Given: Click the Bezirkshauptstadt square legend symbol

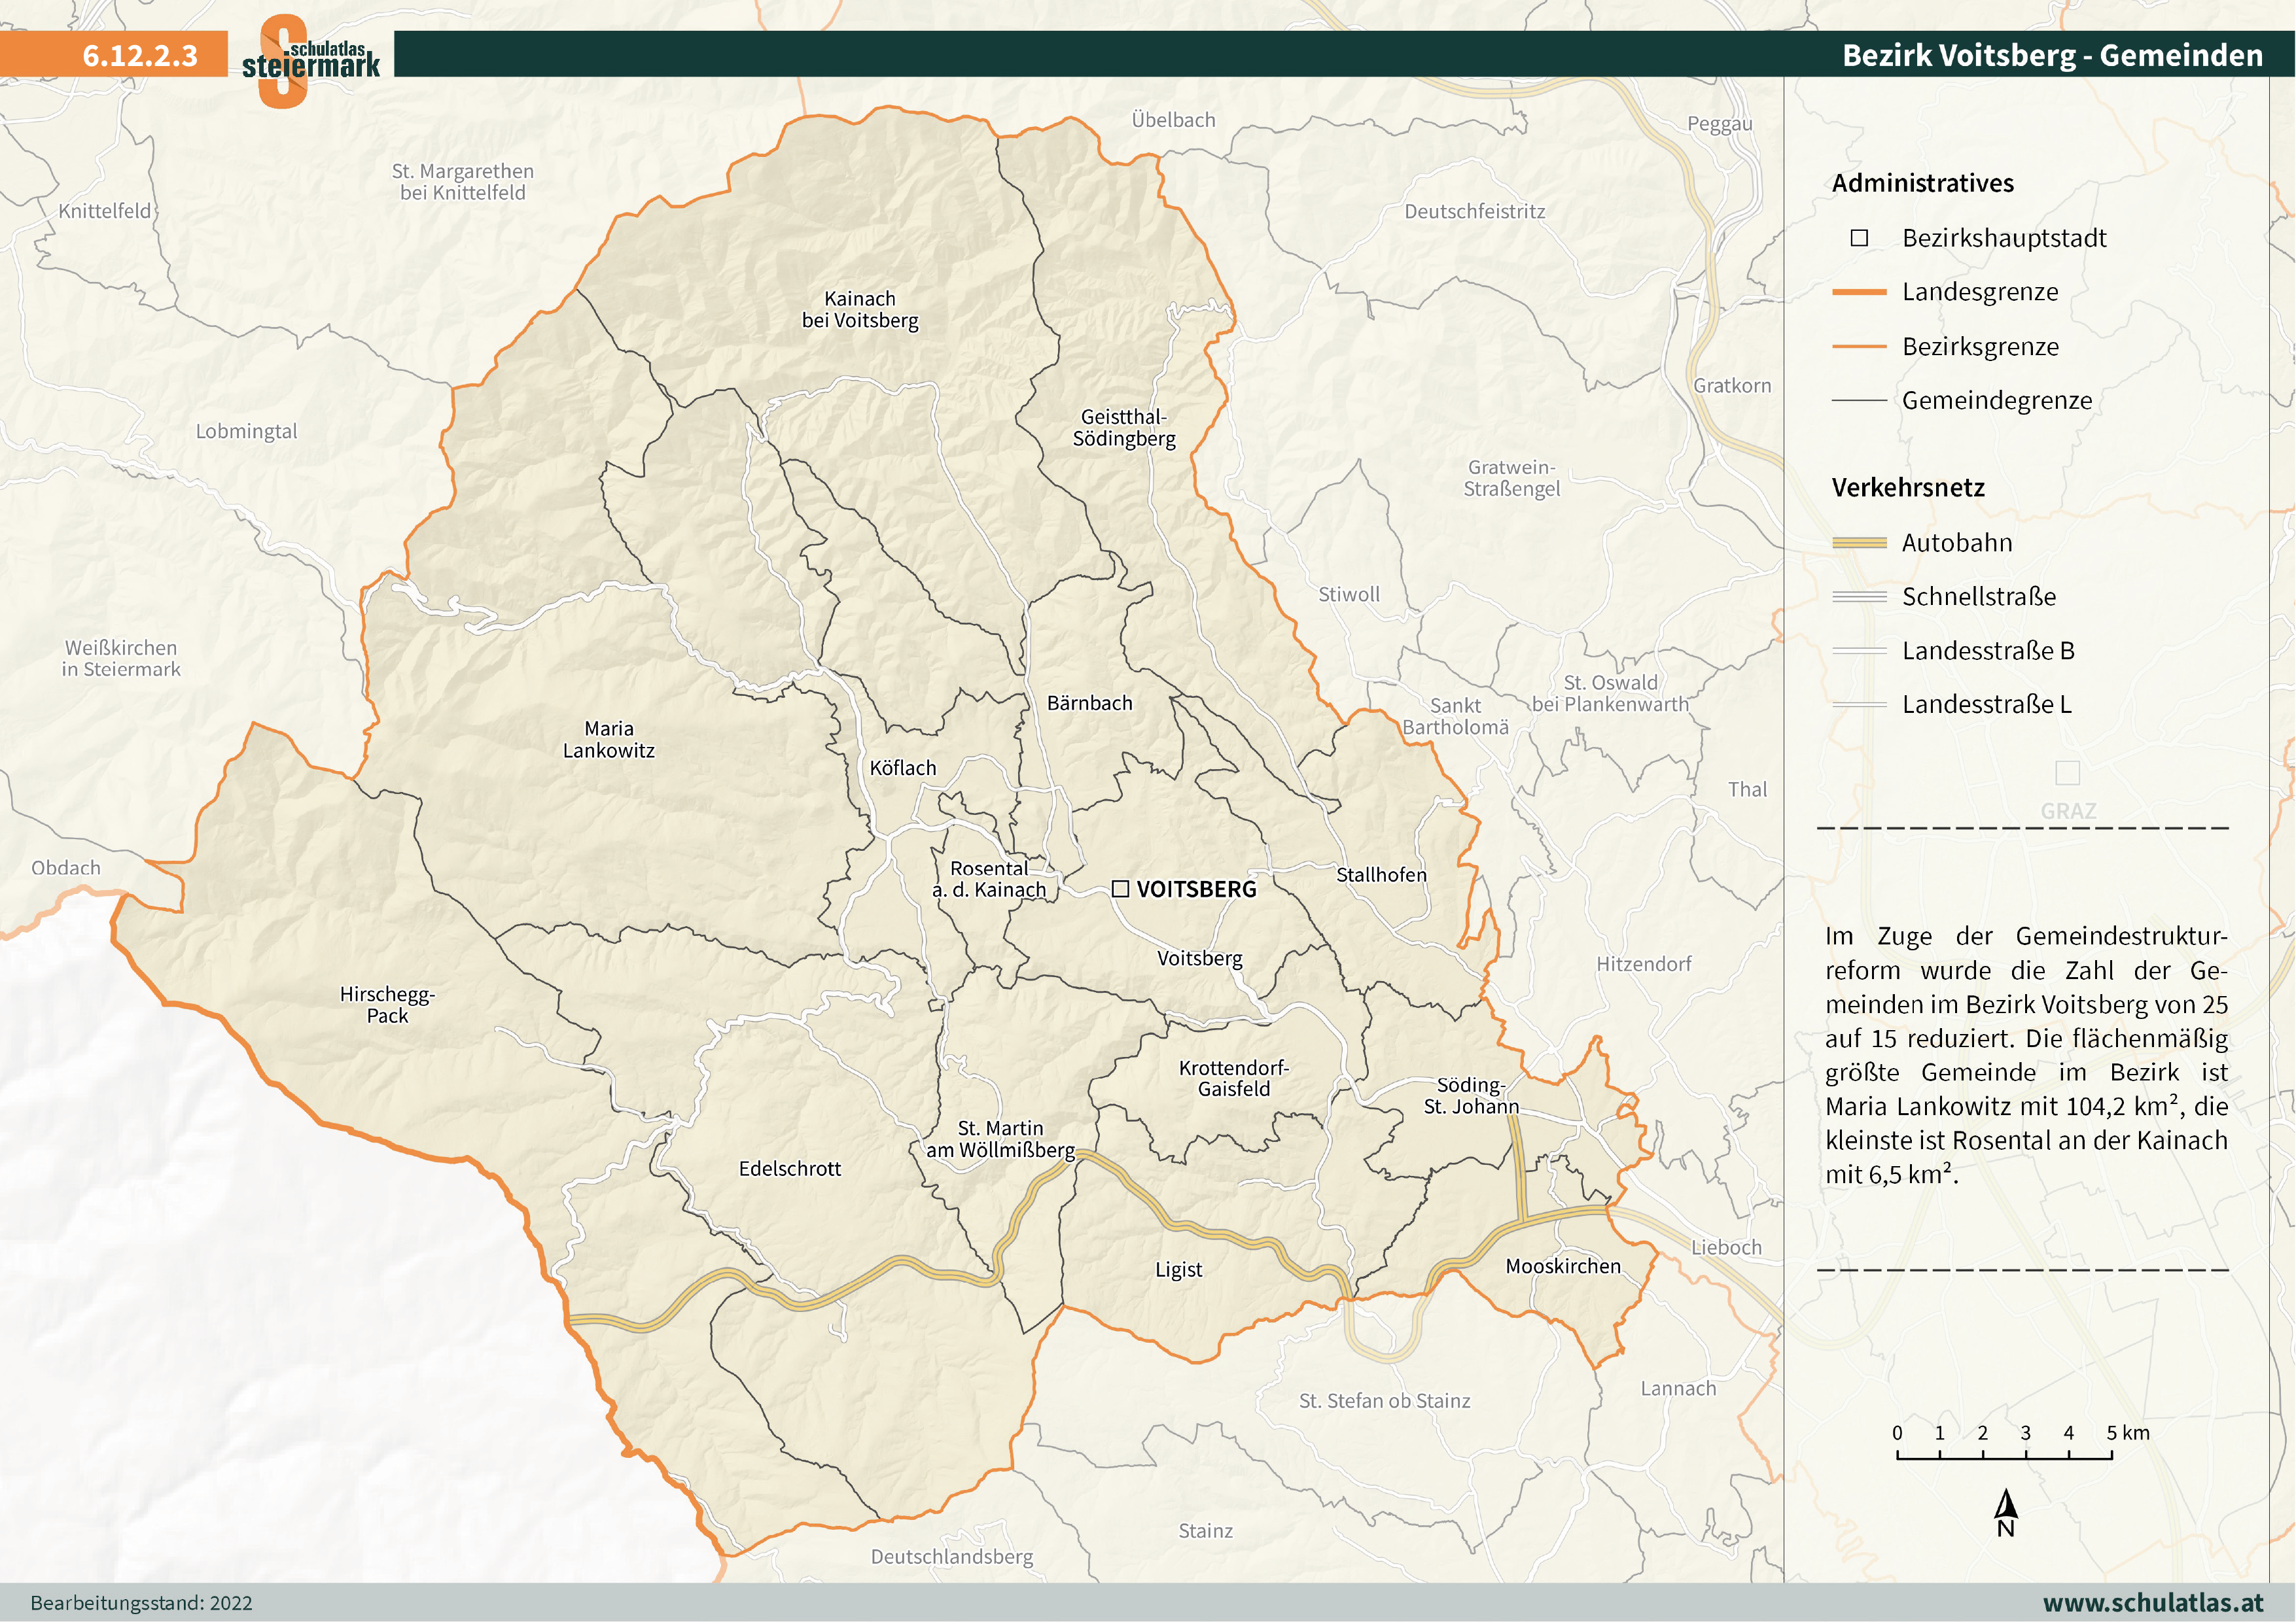Looking at the screenshot, I should click(1859, 238).
